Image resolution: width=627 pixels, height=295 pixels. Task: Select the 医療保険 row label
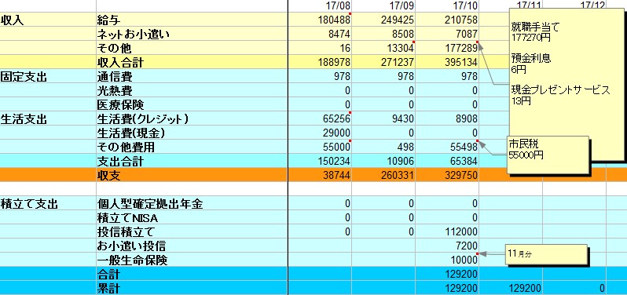[192, 104]
